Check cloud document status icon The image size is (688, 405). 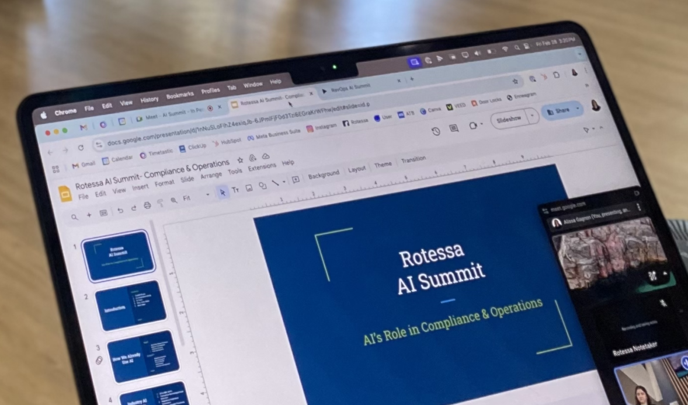[x=266, y=156]
